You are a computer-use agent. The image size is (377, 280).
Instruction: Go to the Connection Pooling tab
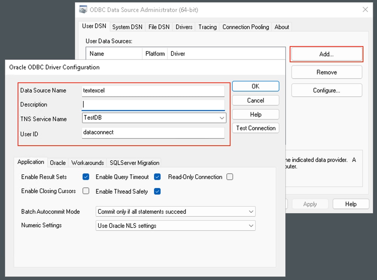click(245, 27)
